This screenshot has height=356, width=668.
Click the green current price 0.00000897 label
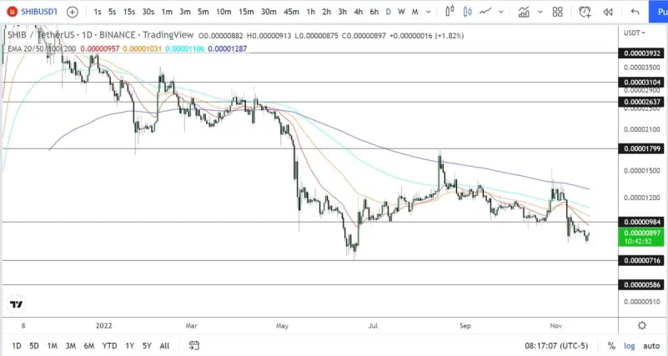click(641, 237)
